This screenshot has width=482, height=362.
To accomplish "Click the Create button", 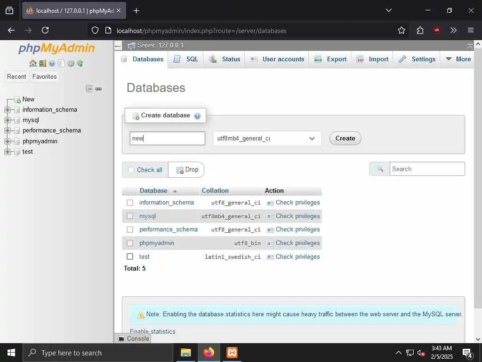I will tap(345, 139).
